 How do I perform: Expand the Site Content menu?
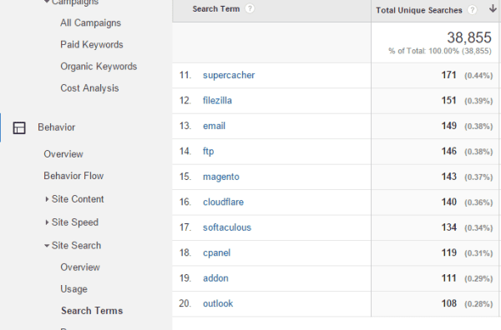coord(47,199)
